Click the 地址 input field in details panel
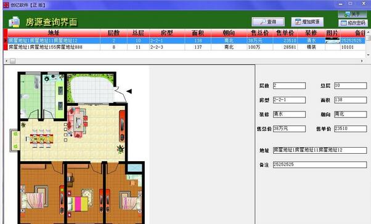This screenshot has width=371, height=224. click(x=320, y=150)
